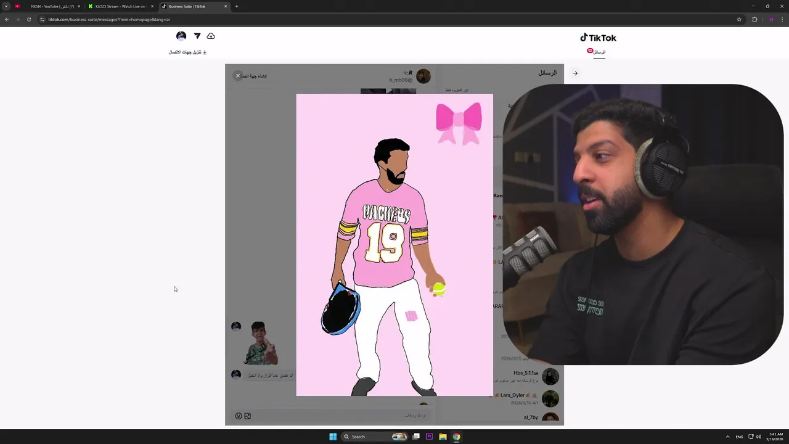Select the الرسائل tab under TikTok logo
The image size is (789, 444).
(599, 52)
